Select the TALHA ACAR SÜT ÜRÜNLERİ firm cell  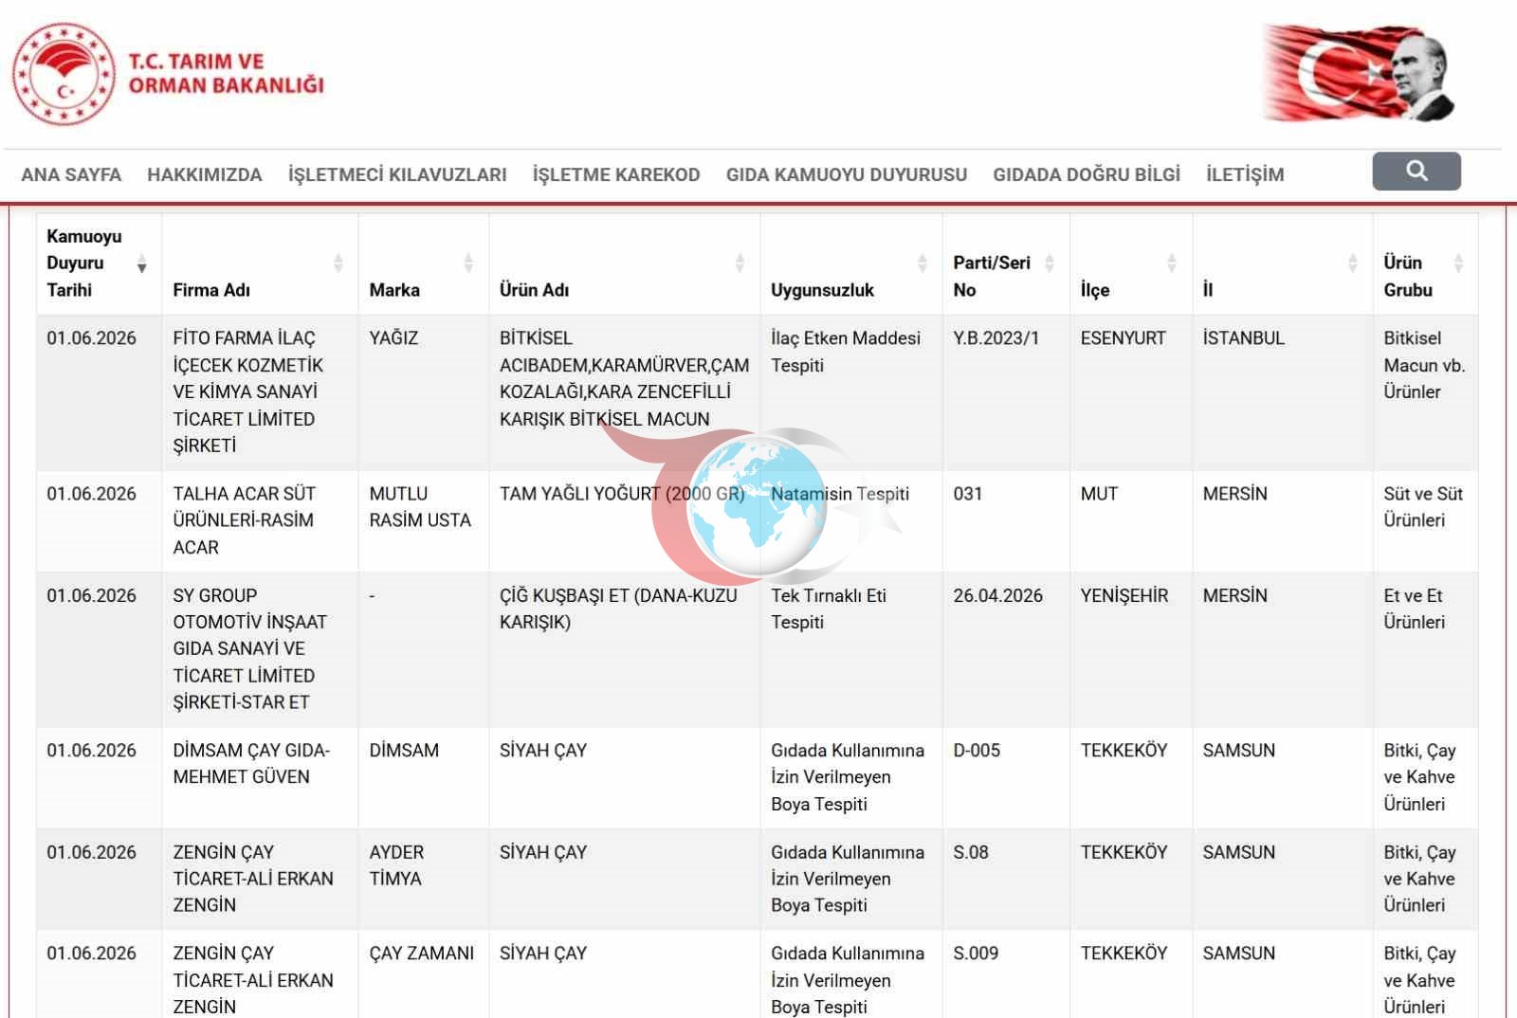(260, 521)
